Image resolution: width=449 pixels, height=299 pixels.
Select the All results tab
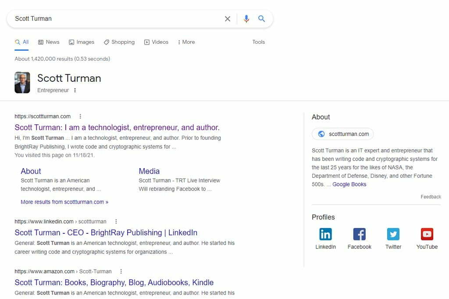tap(22, 42)
